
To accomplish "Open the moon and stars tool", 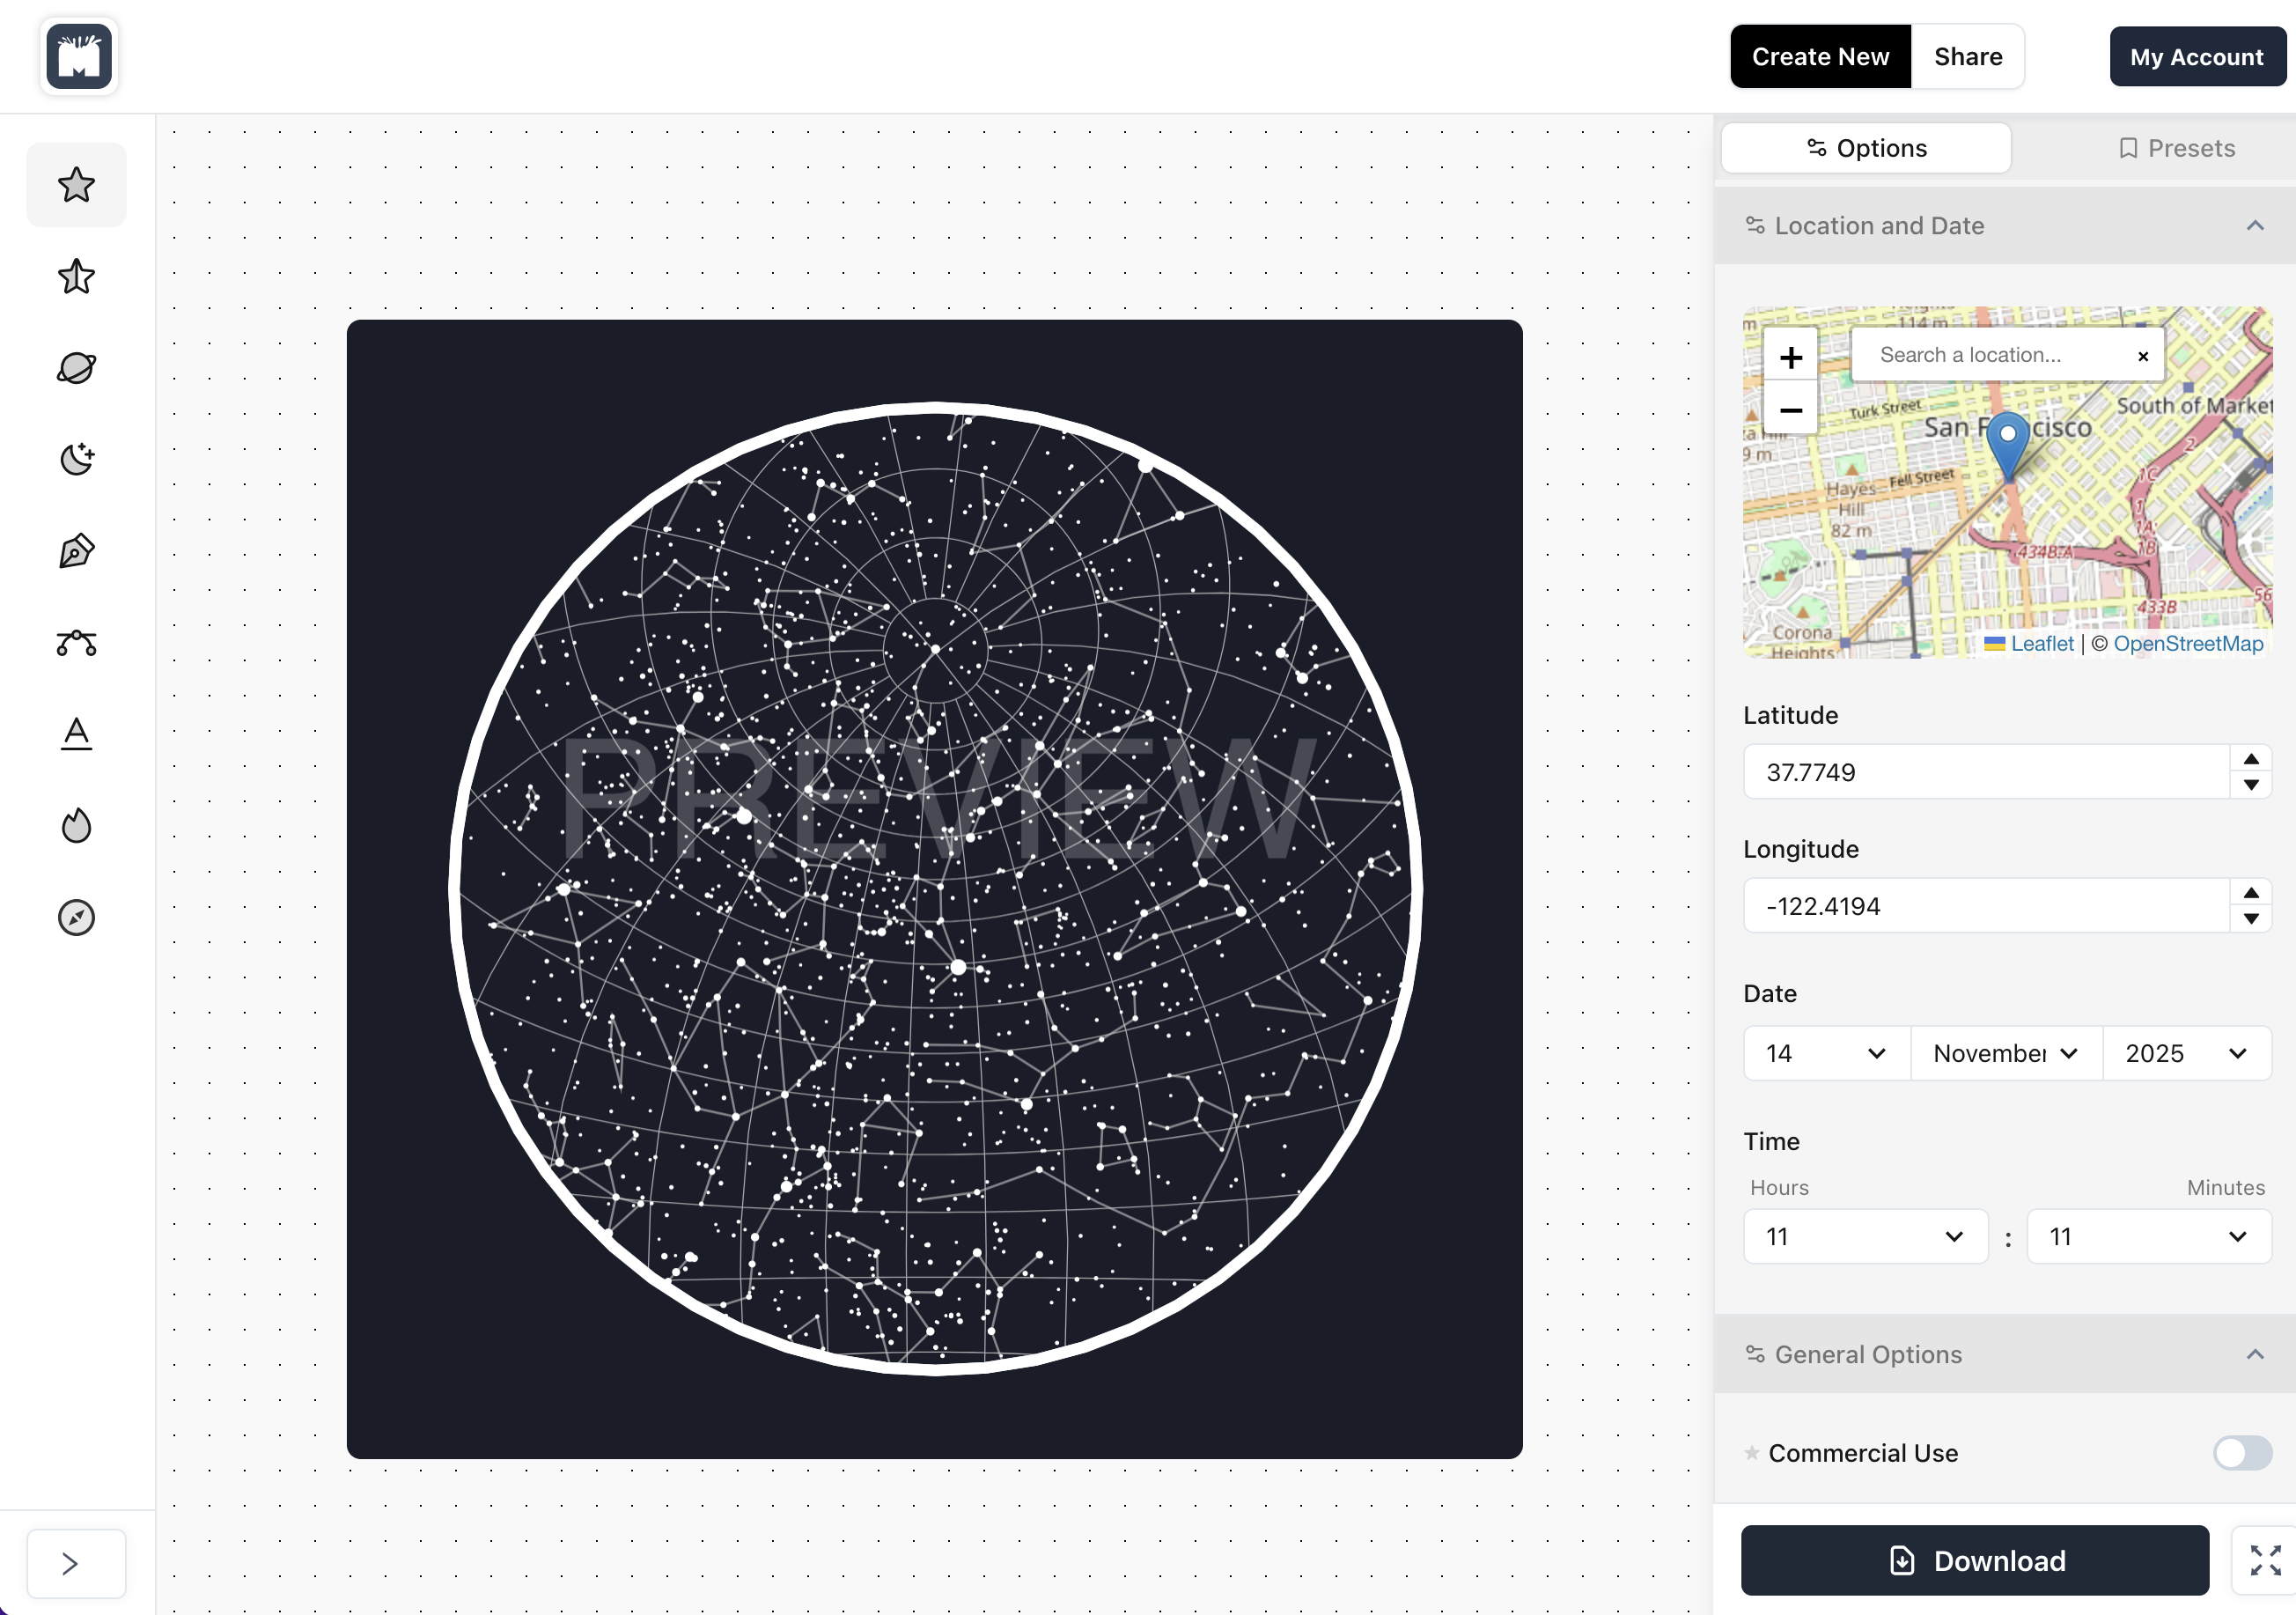I will point(76,459).
